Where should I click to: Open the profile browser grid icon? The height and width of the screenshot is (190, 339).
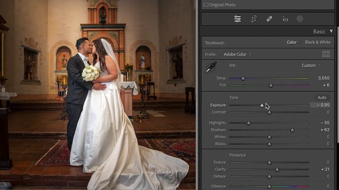coord(326,54)
